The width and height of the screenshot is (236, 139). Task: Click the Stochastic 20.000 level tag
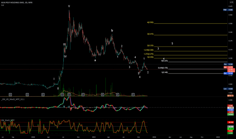[230, 129]
